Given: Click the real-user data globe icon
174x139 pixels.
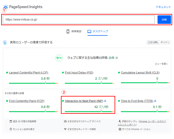Looking at the screenshot, I should point(5,42).
